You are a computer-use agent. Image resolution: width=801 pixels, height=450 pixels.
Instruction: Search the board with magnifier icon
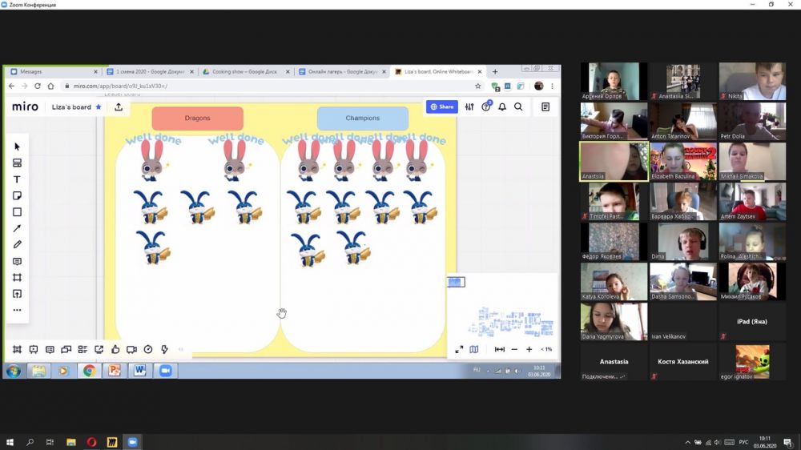[518, 106]
